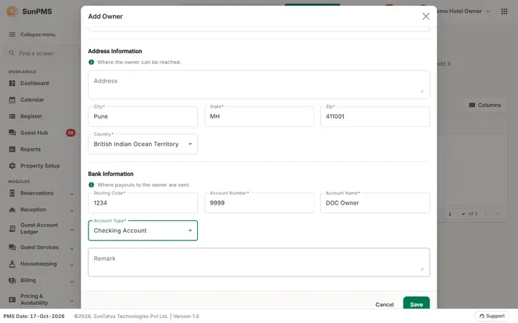The width and height of the screenshot is (518, 323).
Task: Open the apps grid icon in header
Action: pyautogui.click(x=504, y=11)
